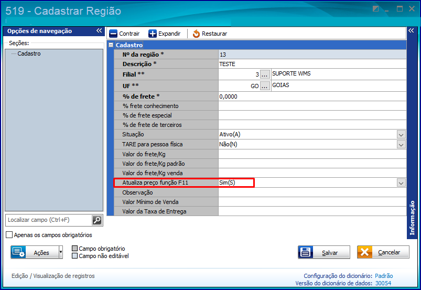Toggle Apenas os campos obrigatórios checkbox
This screenshot has height=290, width=421.
(9, 235)
